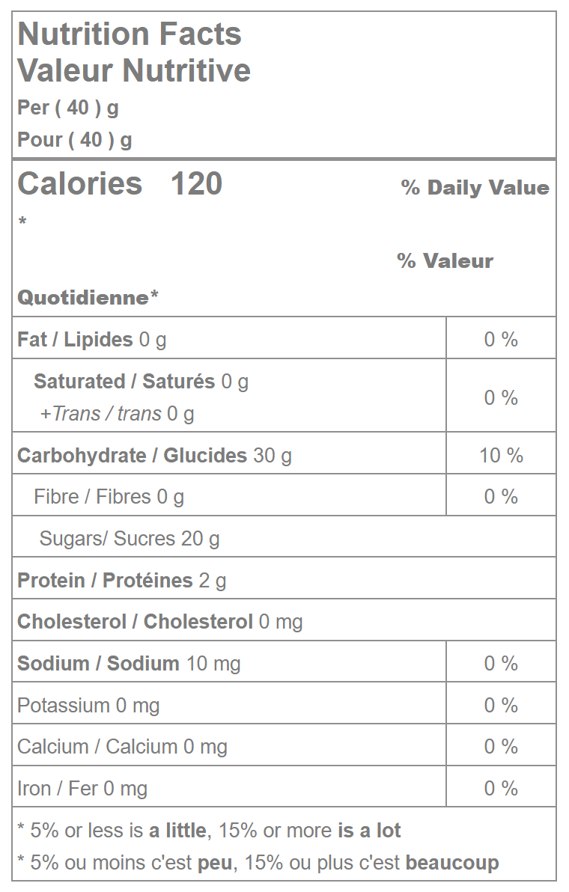Select the Carbohydrate / Glucides 30 g row
Viewport: 569px width, 892px height.
(154, 455)
